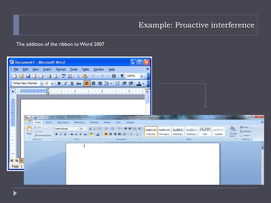Click Increase Indent icon in Word 2003
This screenshot has width=271, height=203.
pos(131,84)
